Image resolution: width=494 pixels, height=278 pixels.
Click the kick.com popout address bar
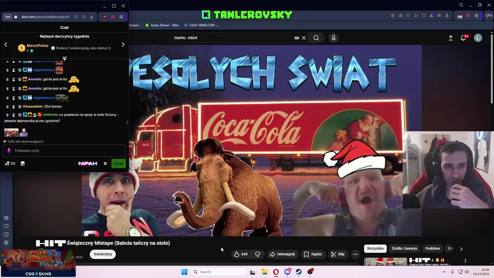[45, 17]
